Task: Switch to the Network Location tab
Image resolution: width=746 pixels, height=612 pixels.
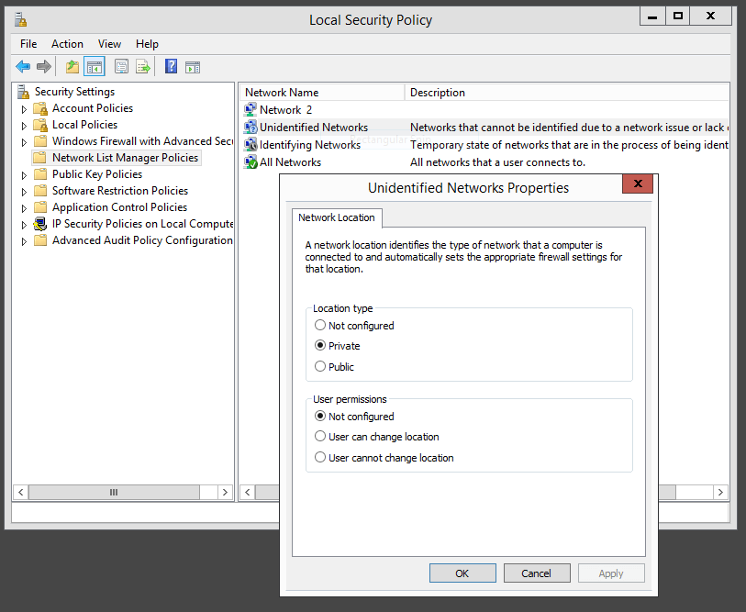Action: pos(336,217)
